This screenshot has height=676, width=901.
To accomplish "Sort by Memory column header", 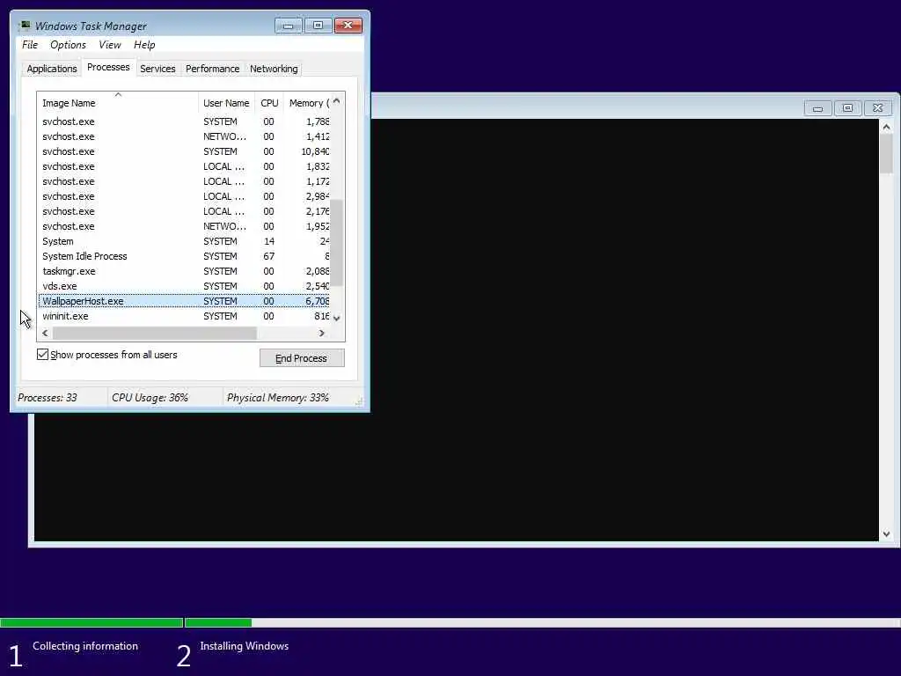I will 307,103.
